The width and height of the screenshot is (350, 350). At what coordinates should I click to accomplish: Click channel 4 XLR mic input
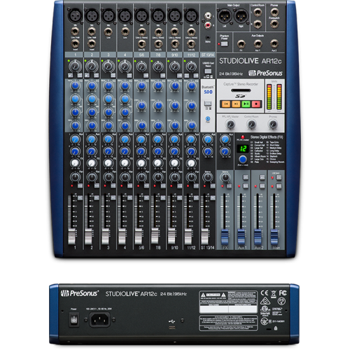point(125,15)
